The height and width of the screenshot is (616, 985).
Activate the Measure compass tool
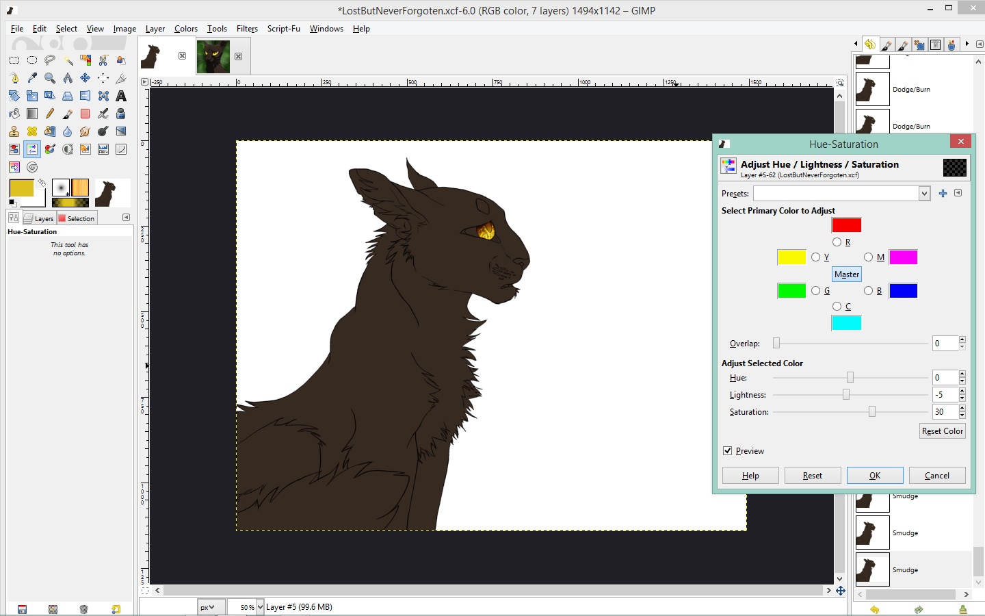tap(68, 78)
